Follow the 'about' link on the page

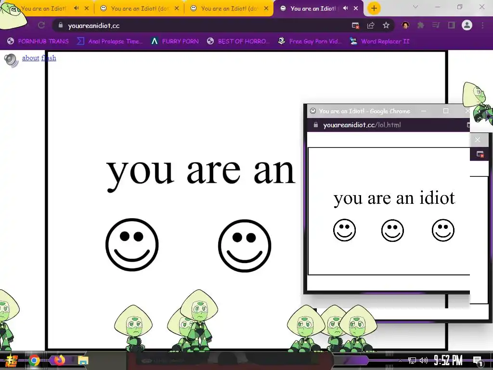coord(30,58)
